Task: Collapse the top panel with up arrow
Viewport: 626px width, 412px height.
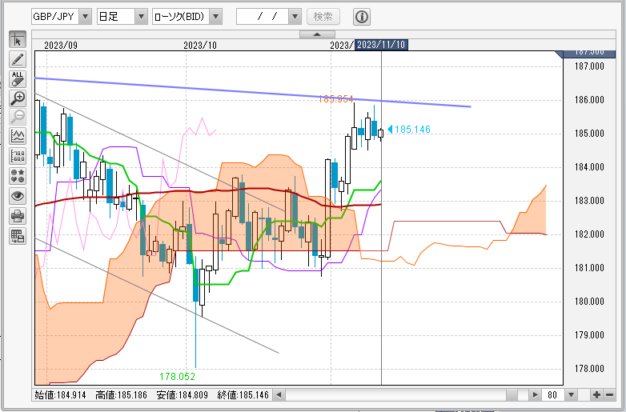Action: [x=317, y=34]
